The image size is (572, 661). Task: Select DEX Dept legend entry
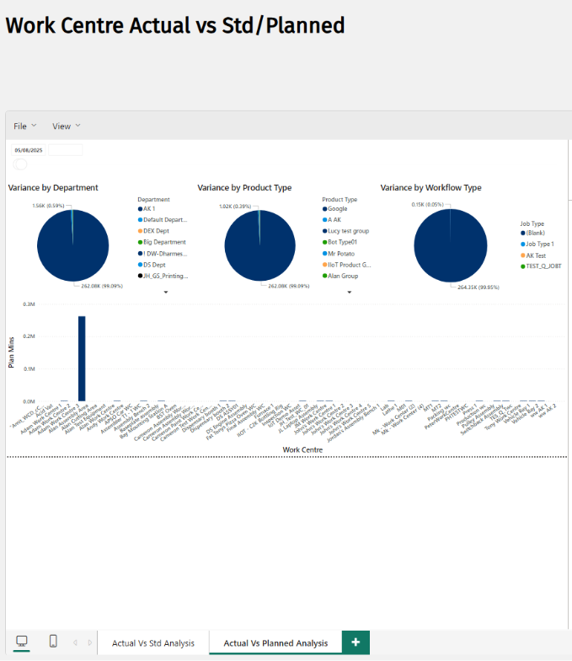153,231
